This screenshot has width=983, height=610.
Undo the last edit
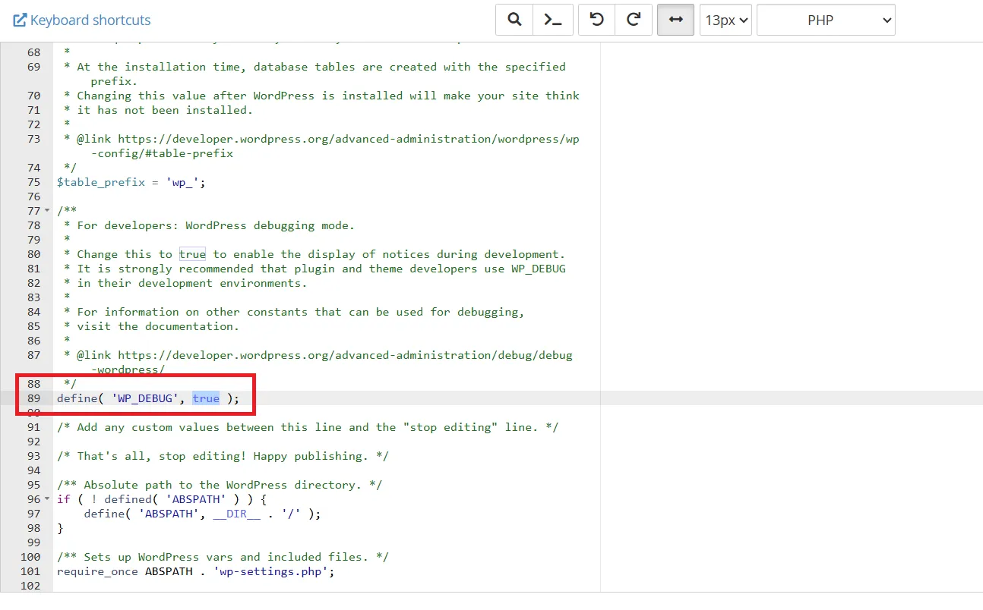click(597, 20)
